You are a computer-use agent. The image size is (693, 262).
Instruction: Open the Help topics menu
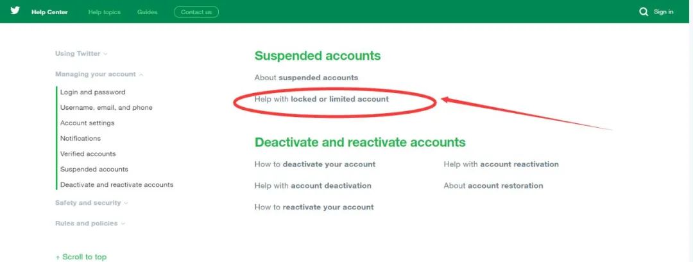click(x=104, y=12)
